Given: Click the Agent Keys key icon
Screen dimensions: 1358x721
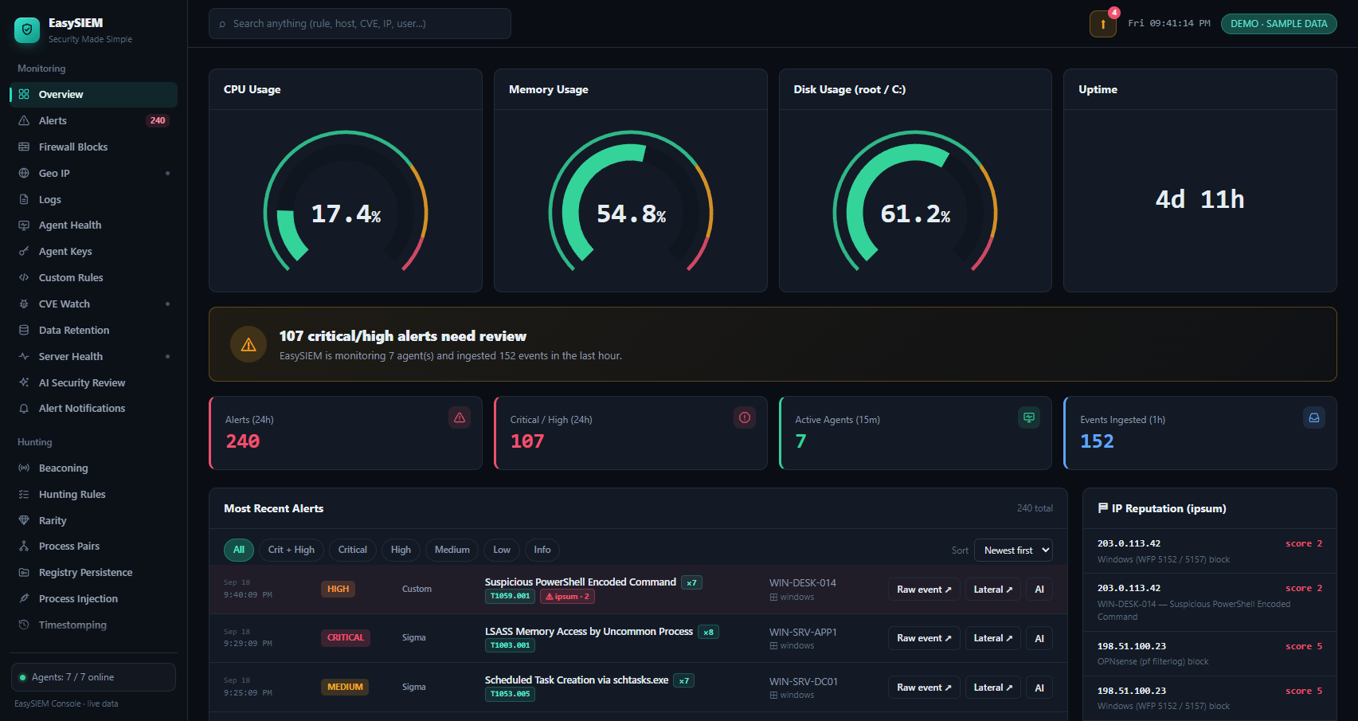Looking at the screenshot, I should (24, 251).
